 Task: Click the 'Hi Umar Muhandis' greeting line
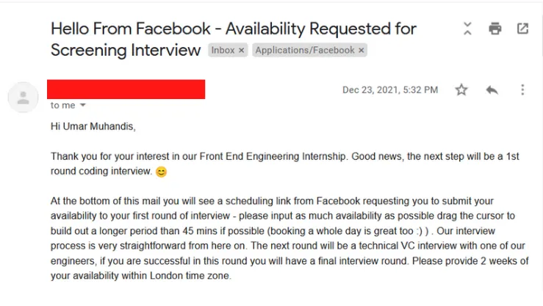93,126
